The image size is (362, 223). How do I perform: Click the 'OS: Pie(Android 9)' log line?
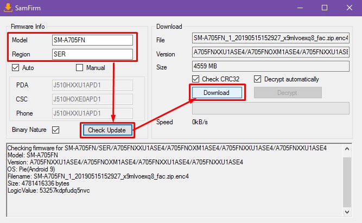pyautogui.click(x=31, y=169)
